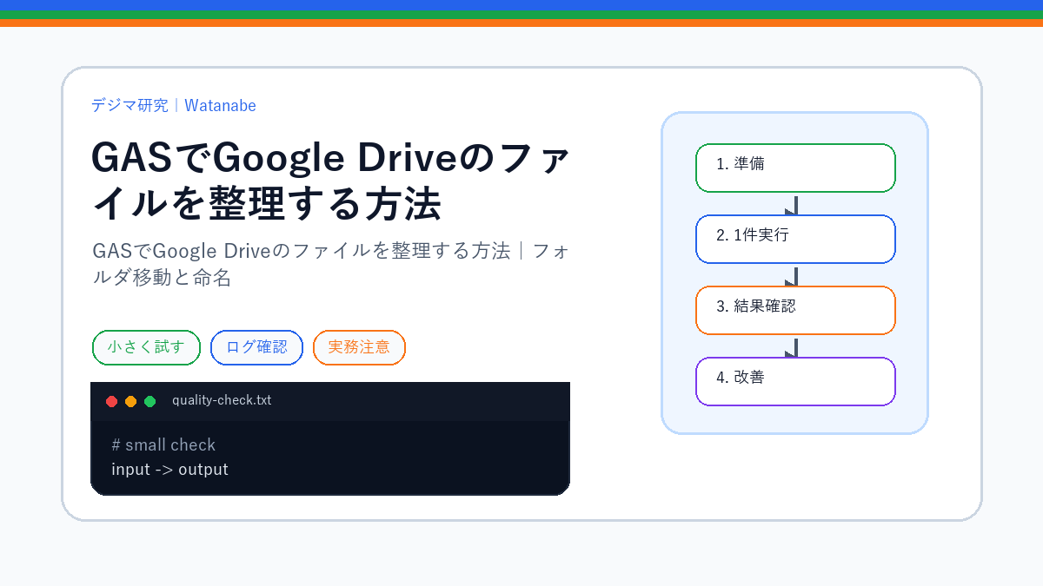Select the ログ確認 tag
Viewport: 1043px width, 586px height.
coord(256,347)
